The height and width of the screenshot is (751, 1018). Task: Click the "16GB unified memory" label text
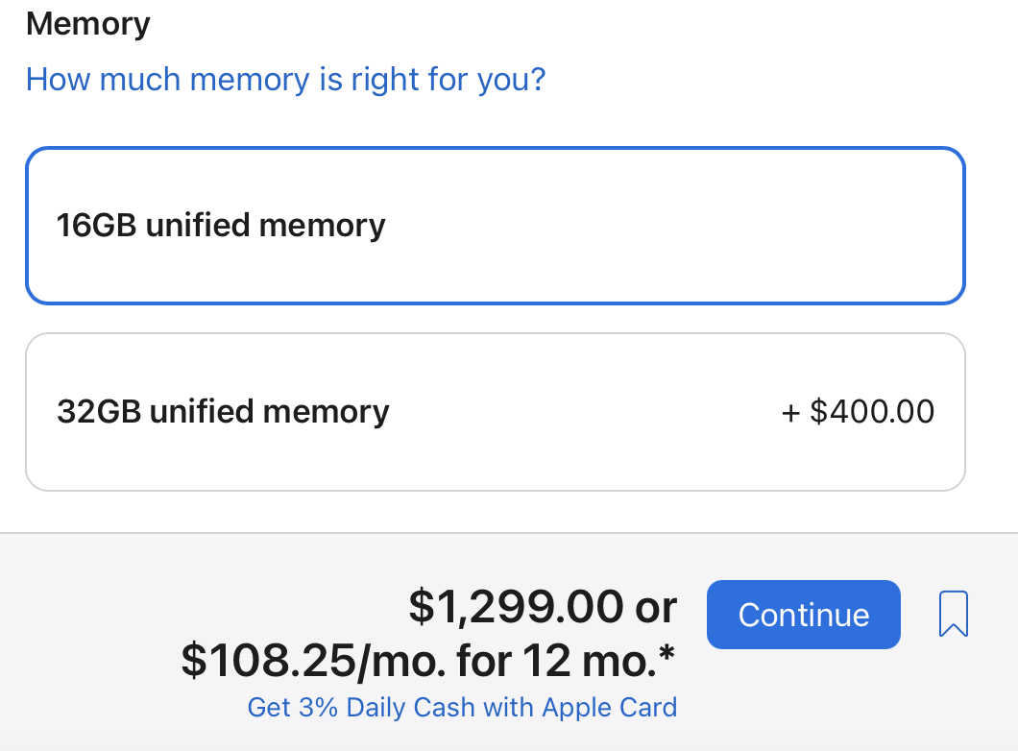pyautogui.click(x=221, y=226)
